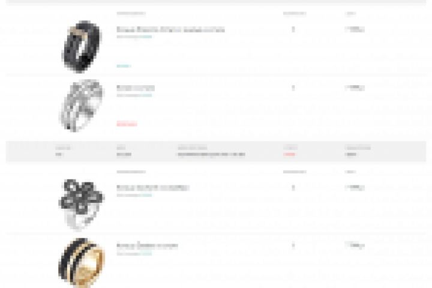
Task: Open the gold and black band ring thumbnail
Action: click(x=82, y=263)
